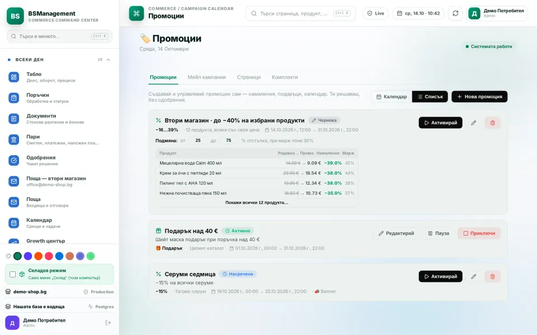
Task: Open the date selector ср, 14.10
Action: click(418, 13)
